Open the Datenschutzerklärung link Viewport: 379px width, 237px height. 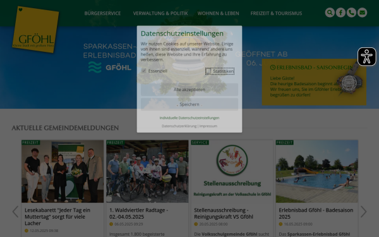(179, 126)
